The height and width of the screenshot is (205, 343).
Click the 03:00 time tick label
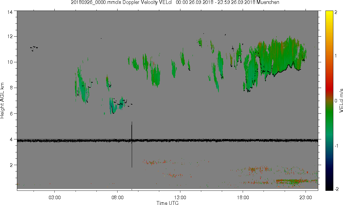[x=54, y=197]
